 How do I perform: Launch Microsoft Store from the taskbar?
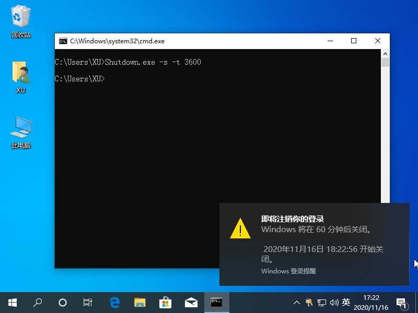(x=165, y=303)
